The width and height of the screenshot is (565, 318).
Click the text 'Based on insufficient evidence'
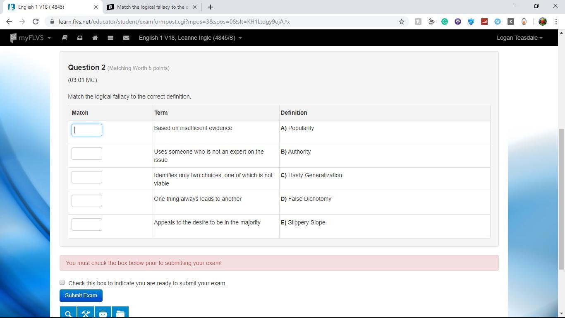coord(193,128)
